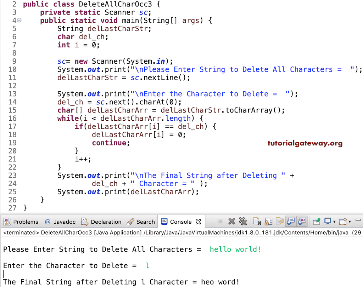
Task: Toggle Show Console When Standard Out Changes
Action: [290, 222]
